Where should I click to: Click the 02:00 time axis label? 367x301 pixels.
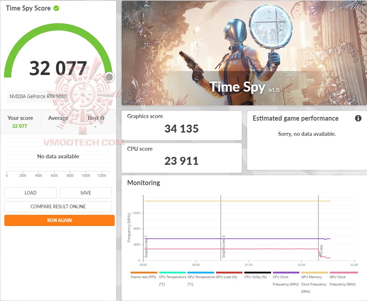click(301, 265)
